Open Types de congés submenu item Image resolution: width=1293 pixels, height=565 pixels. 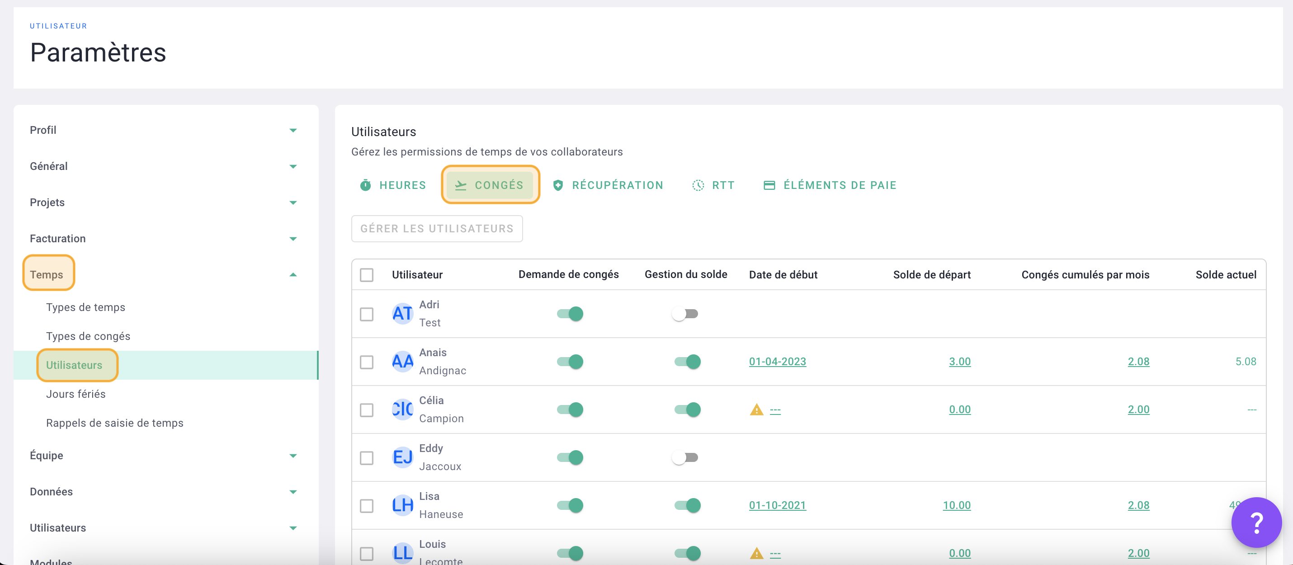click(x=88, y=336)
